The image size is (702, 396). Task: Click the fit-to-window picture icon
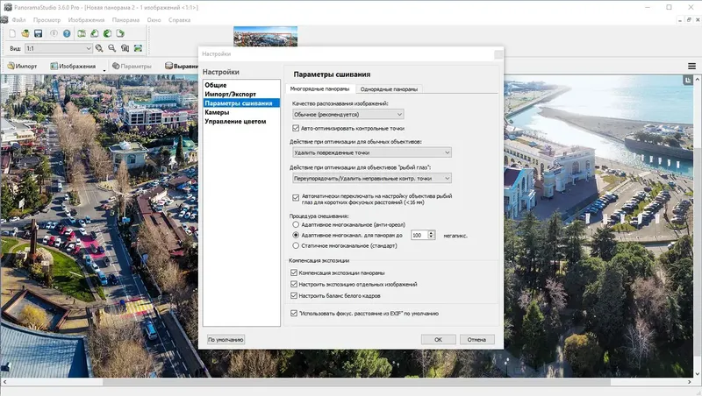coord(138,48)
